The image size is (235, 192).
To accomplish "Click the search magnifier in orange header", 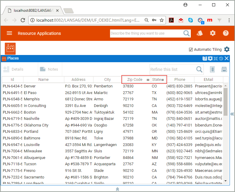I will (186, 33).
